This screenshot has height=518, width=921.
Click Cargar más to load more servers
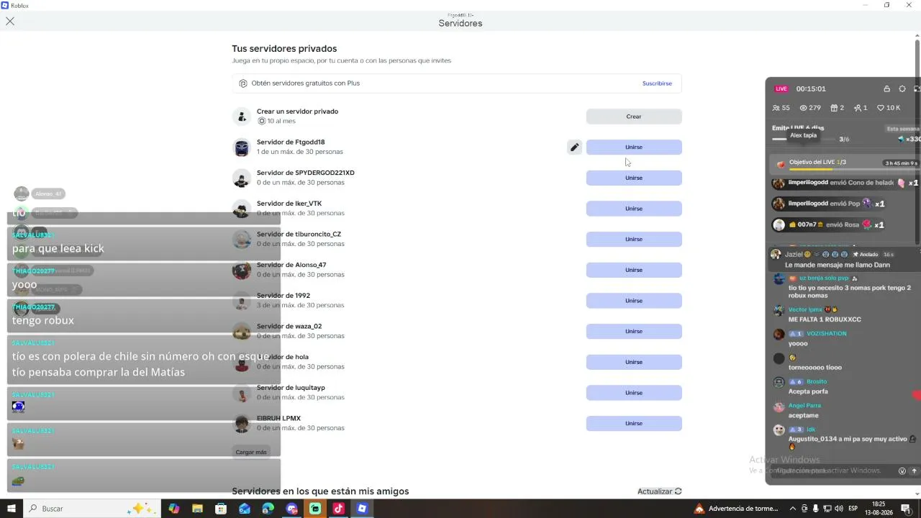point(251,452)
